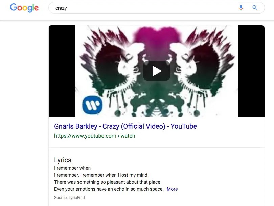This screenshot has width=274, height=206.
Task: Click the lyric about losing my mind
Action: [101, 175]
